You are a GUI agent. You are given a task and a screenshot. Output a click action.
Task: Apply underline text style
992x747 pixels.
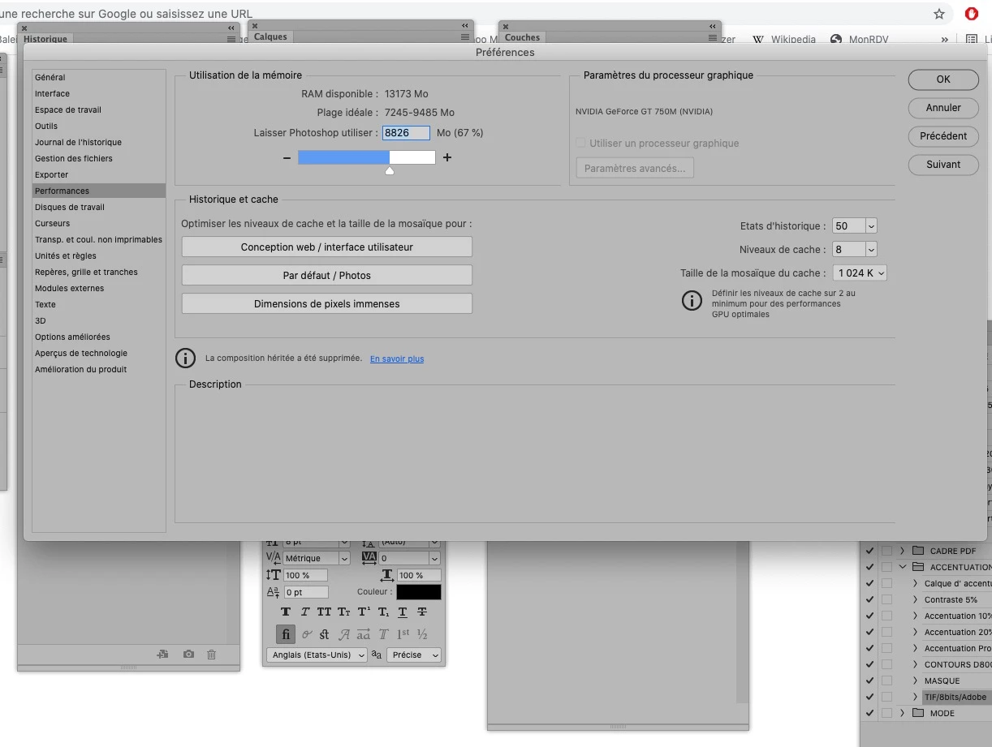(403, 612)
